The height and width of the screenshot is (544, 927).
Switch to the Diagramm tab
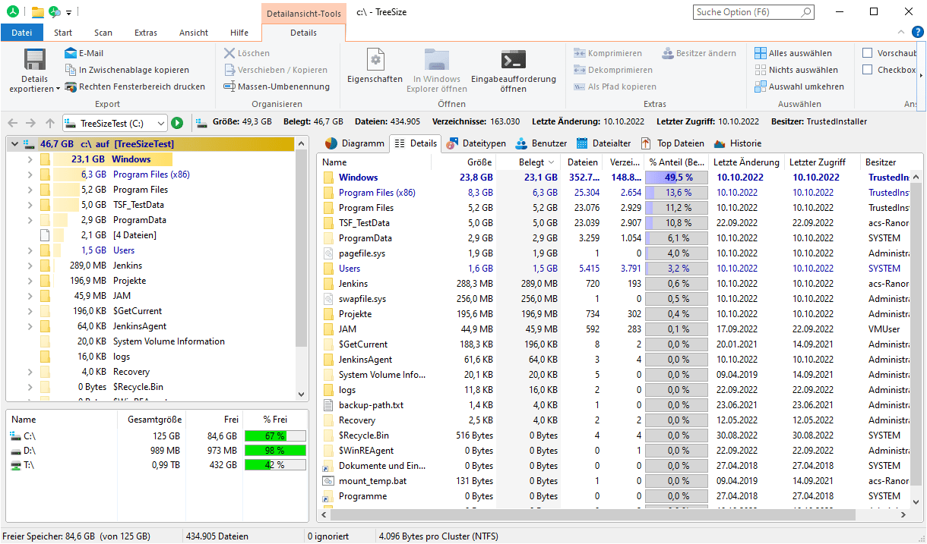(354, 143)
